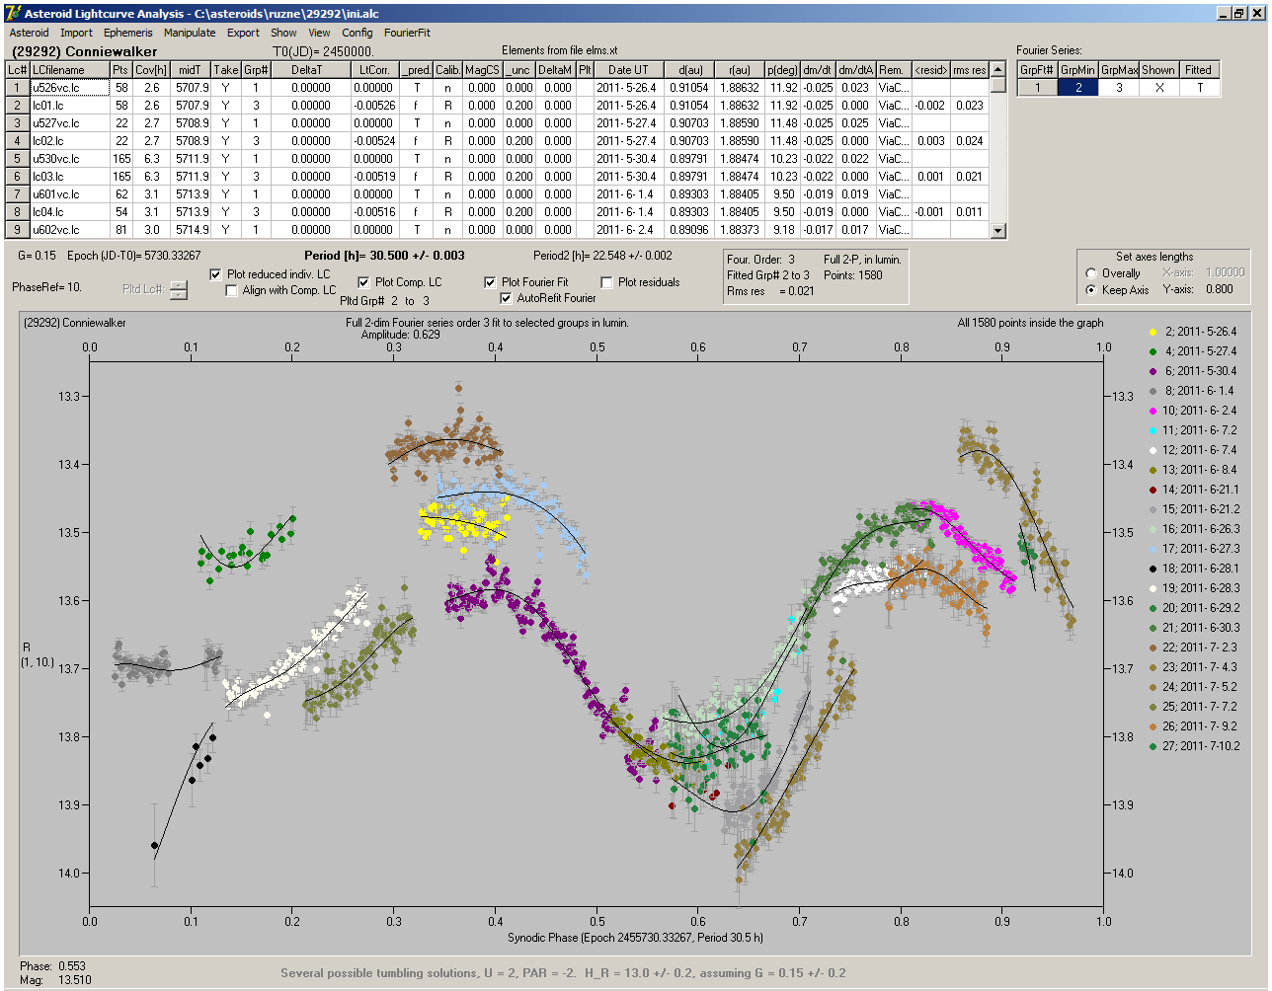This screenshot has height=991, width=1272.
Task: Toggle AutoRefit Fourier checkbox
Action: [507, 298]
